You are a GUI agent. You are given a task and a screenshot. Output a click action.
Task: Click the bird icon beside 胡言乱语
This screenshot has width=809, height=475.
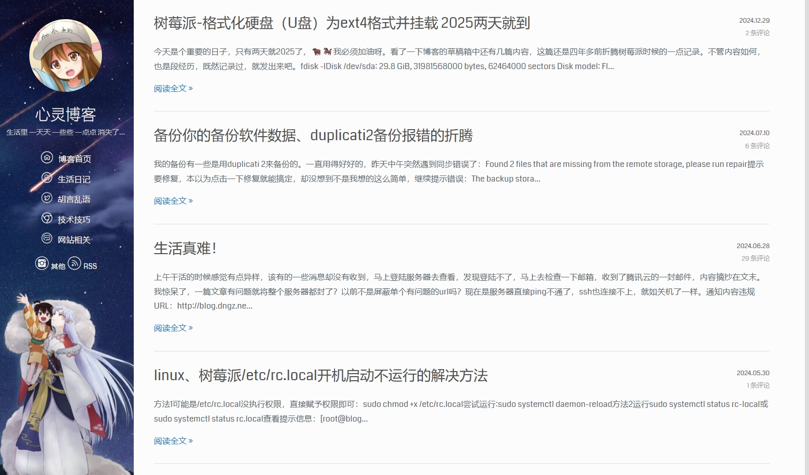(x=47, y=199)
